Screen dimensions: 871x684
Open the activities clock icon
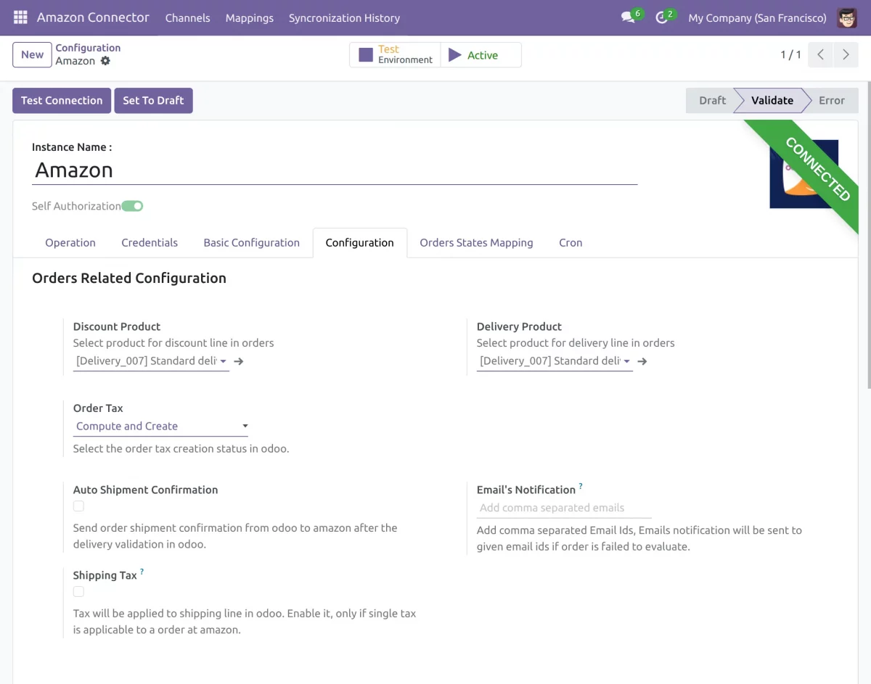(661, 17)
